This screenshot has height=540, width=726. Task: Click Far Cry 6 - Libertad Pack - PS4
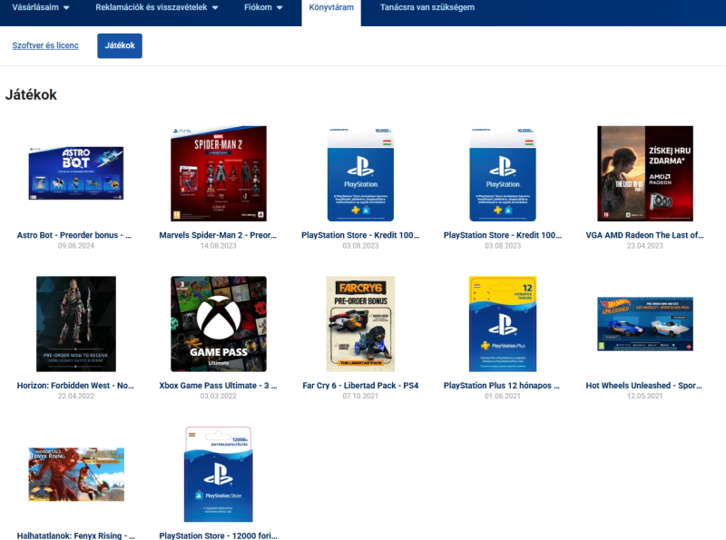[360, 386]
